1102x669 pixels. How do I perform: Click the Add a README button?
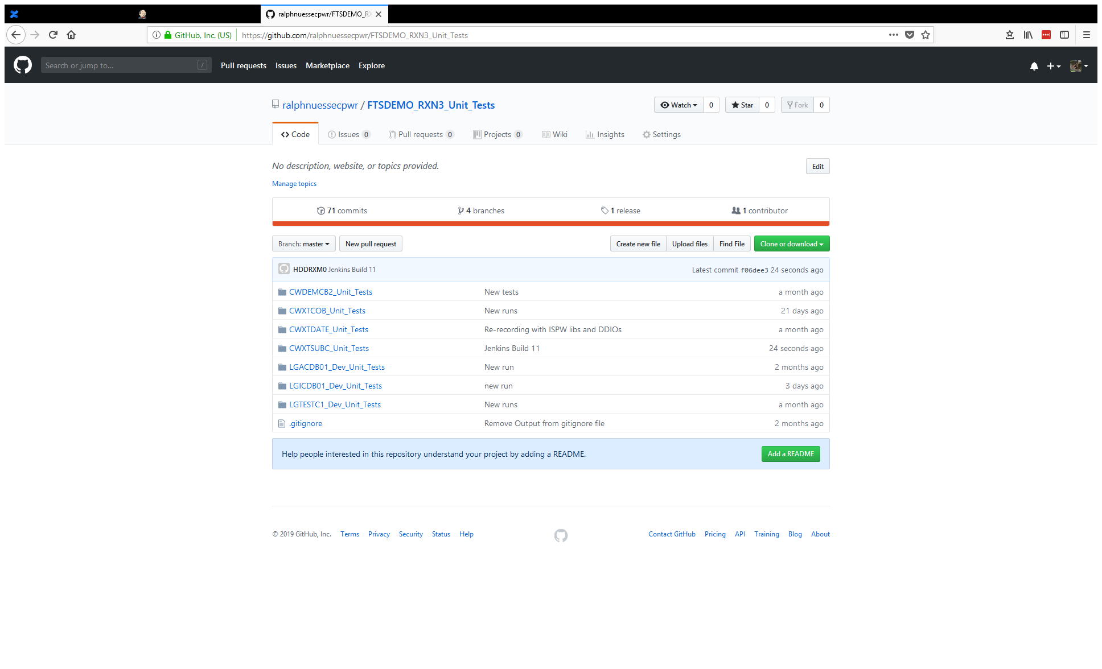pos(790,453)
